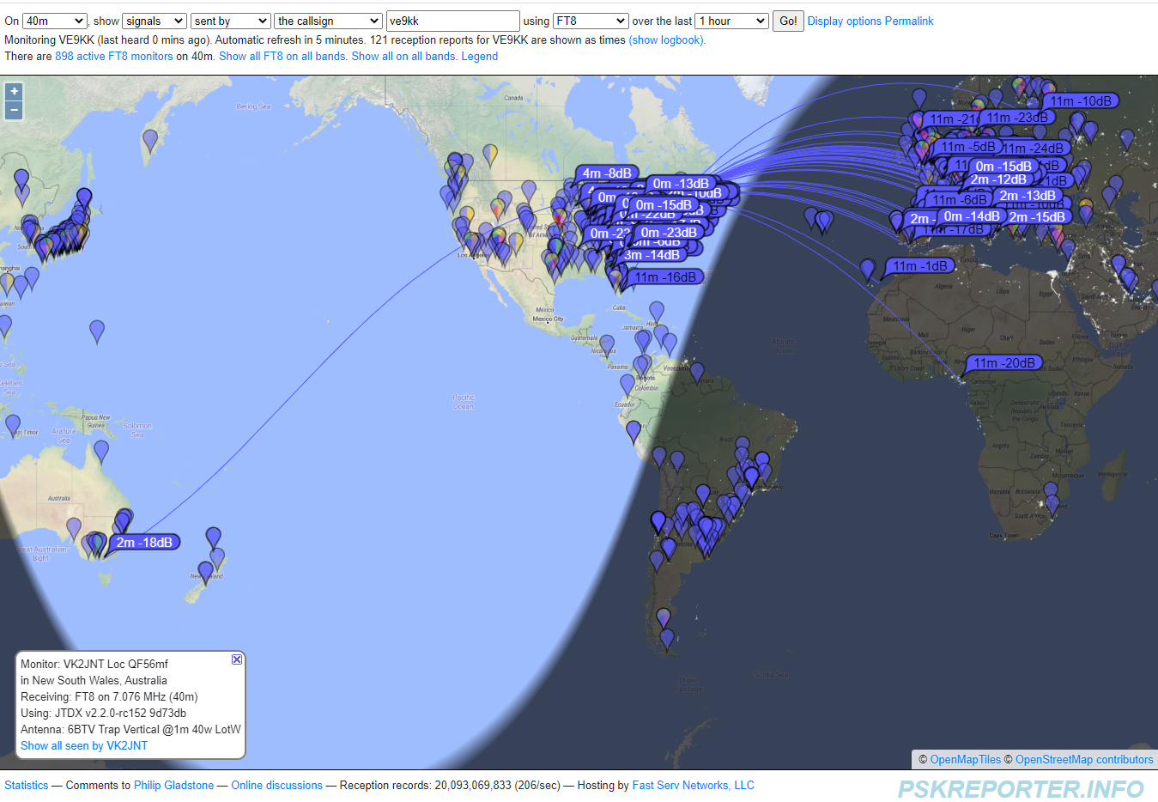Open OpenStreetMap contributors attribution link
Screen dimensions: 1158x802
point(1084,759)
